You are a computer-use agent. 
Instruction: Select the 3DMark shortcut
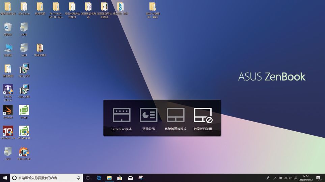(8, 112)
